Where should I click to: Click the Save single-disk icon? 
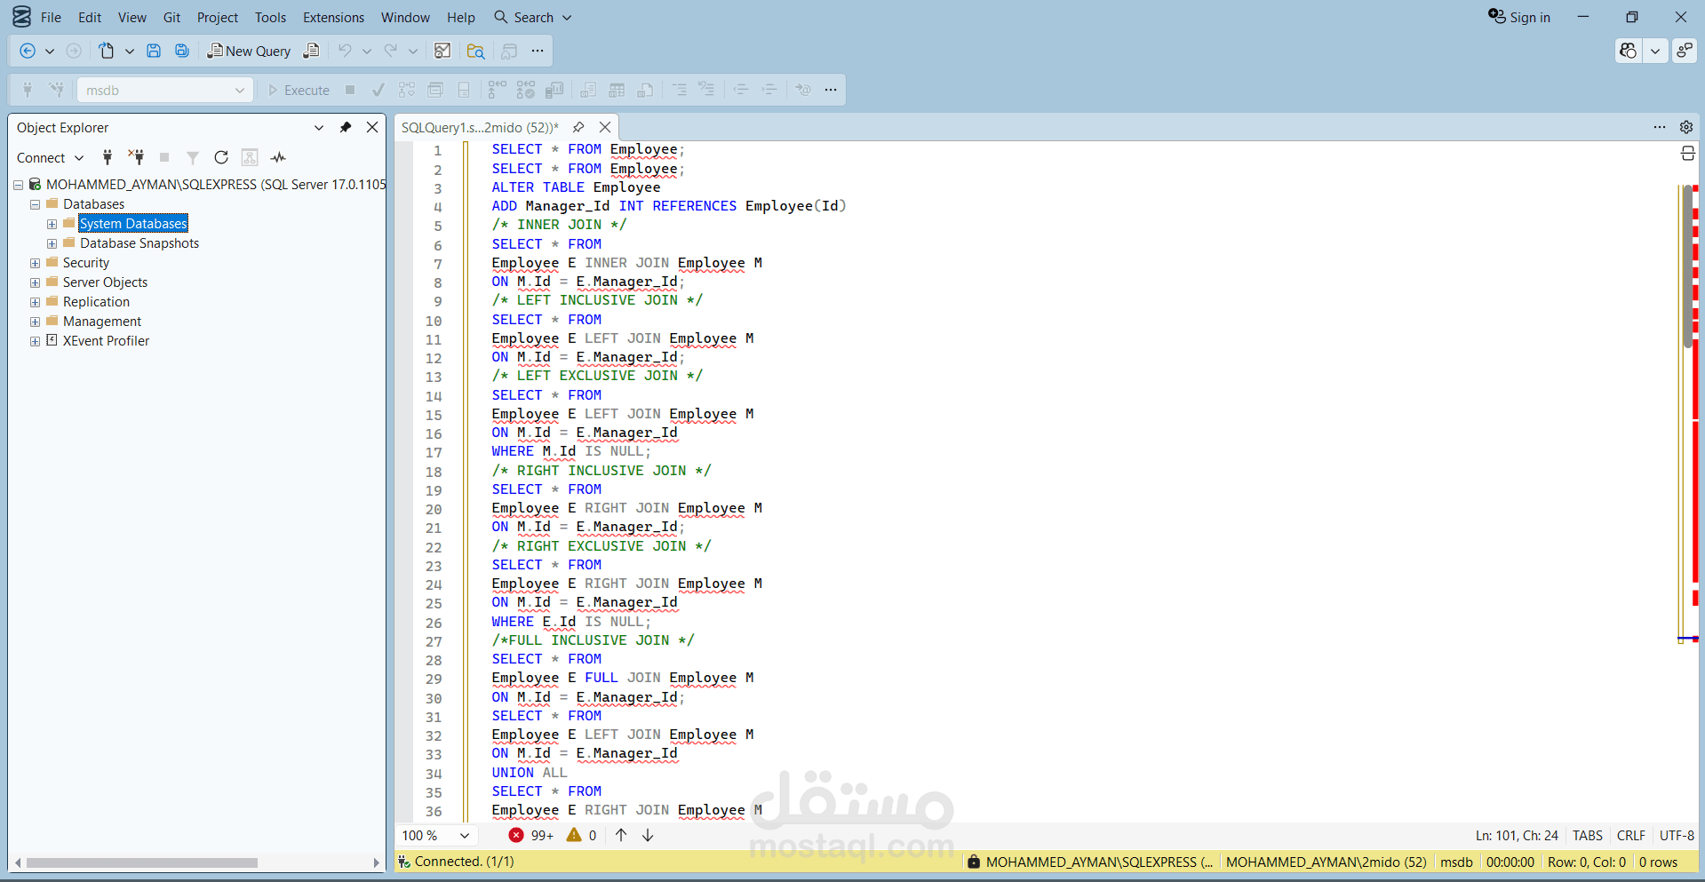click(154, 52)
